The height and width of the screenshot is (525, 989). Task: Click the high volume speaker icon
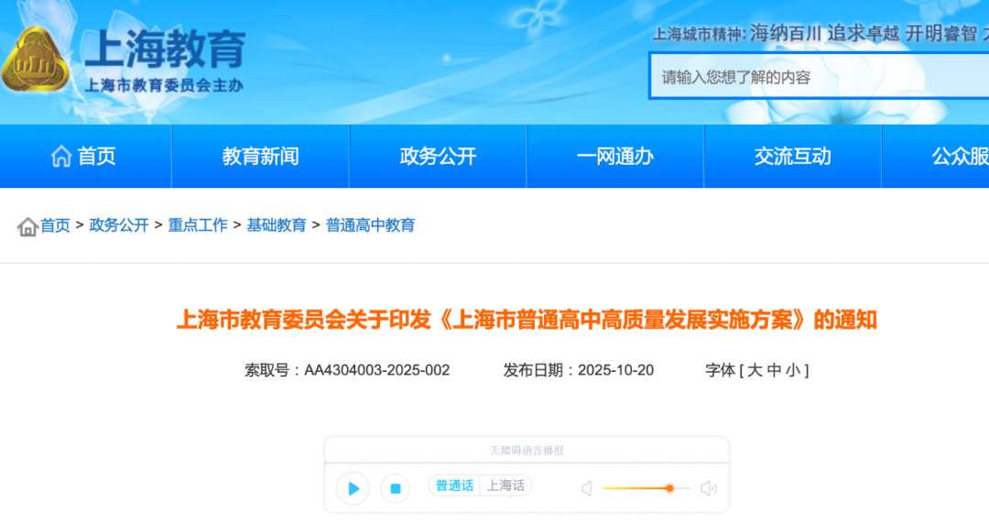point(709,487)
